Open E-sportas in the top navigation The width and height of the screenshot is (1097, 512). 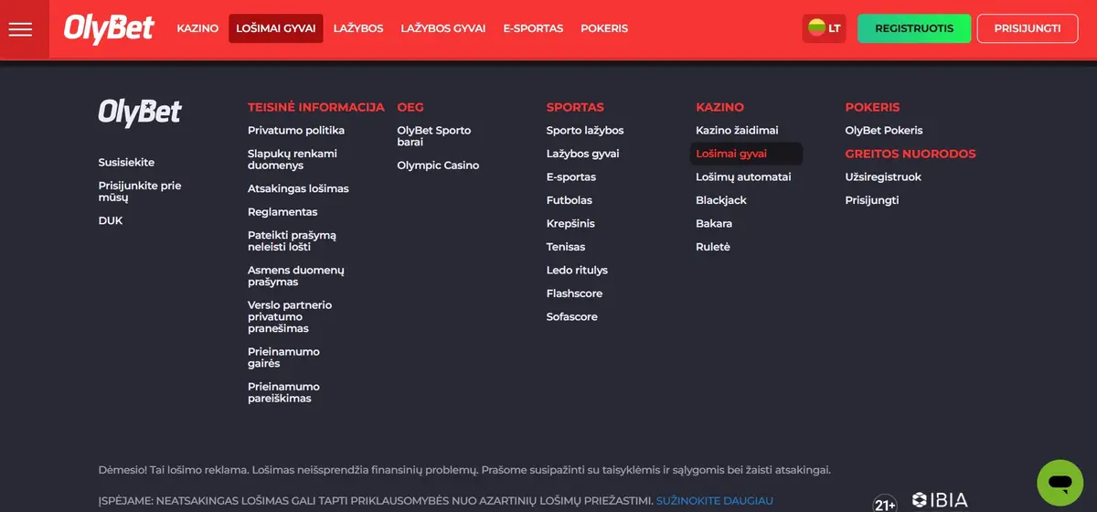pyautogui.click(x=533, y=28)
